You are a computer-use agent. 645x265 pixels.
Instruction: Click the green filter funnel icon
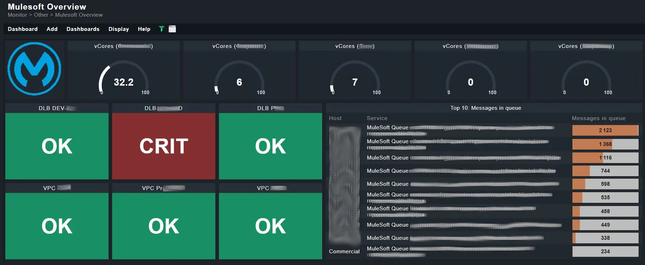pos(161,29)
